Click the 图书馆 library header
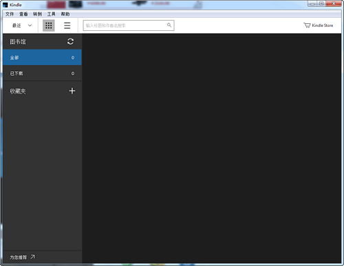 pyautogui.click(x=18, y=42)
